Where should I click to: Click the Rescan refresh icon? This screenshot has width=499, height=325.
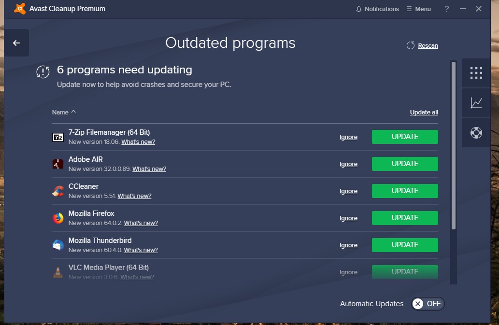[411, 45]
